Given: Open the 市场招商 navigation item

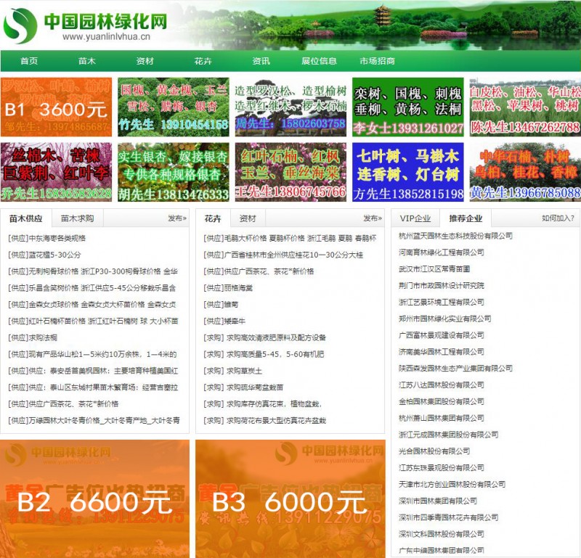Looking at the screenshot, I should pos(377,61).
